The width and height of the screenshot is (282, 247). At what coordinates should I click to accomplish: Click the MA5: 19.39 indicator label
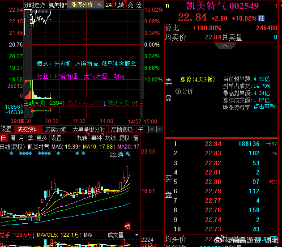[66, 147]
